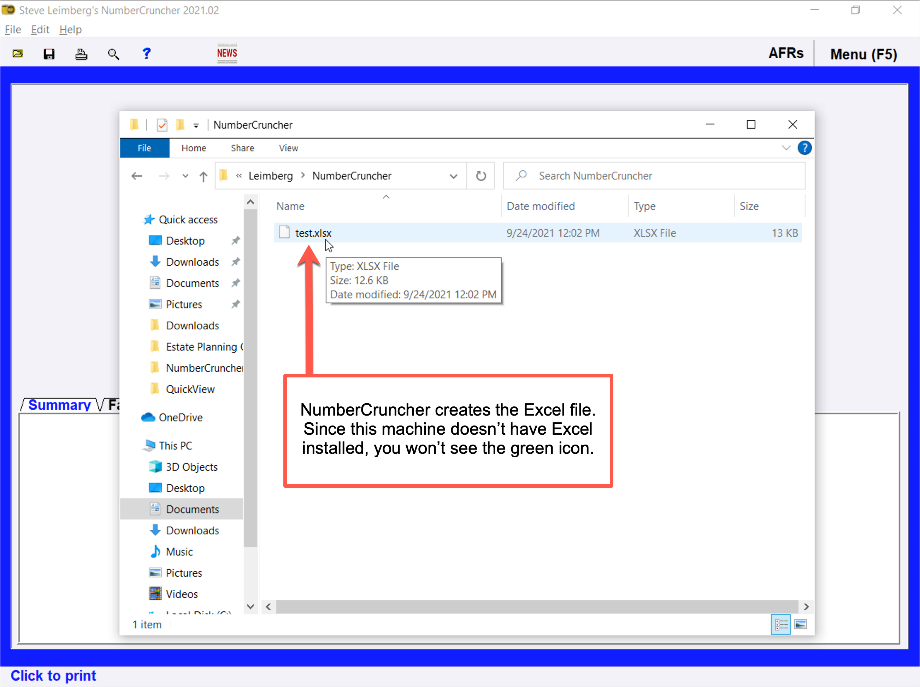920x687 pixels.
Task: Expand the Explorer ribbon chevron
Action: coord(786,148)
